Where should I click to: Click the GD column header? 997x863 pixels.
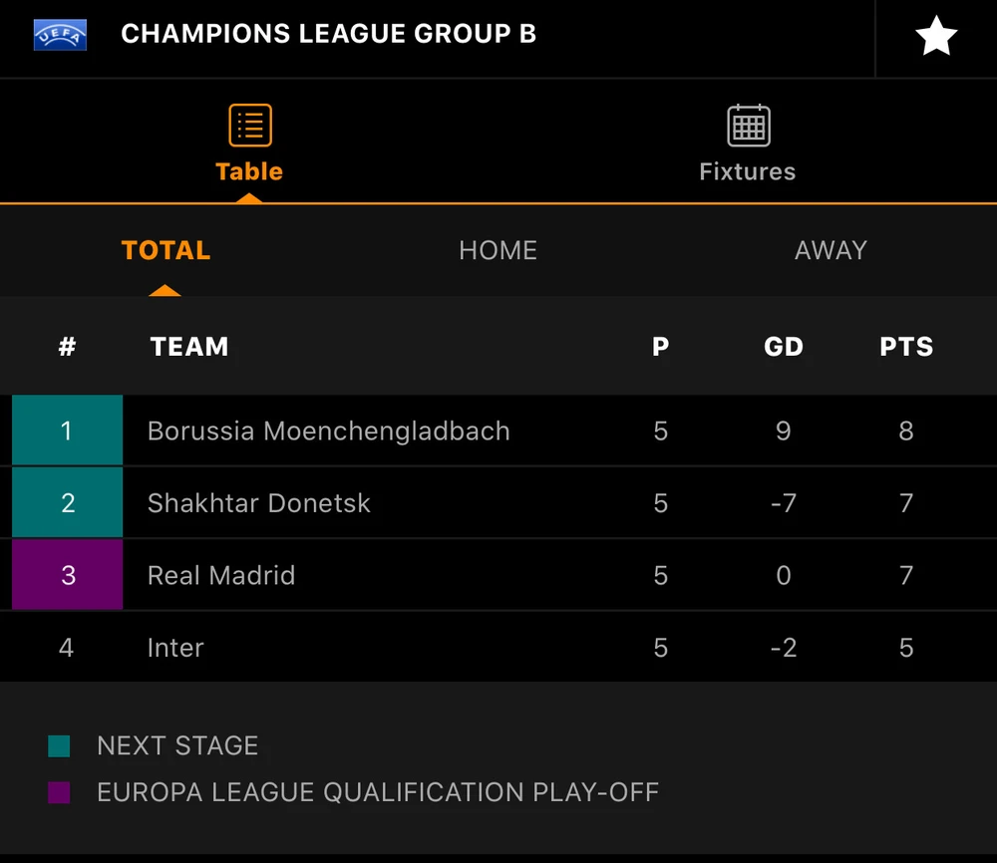(x=784, y=347)
